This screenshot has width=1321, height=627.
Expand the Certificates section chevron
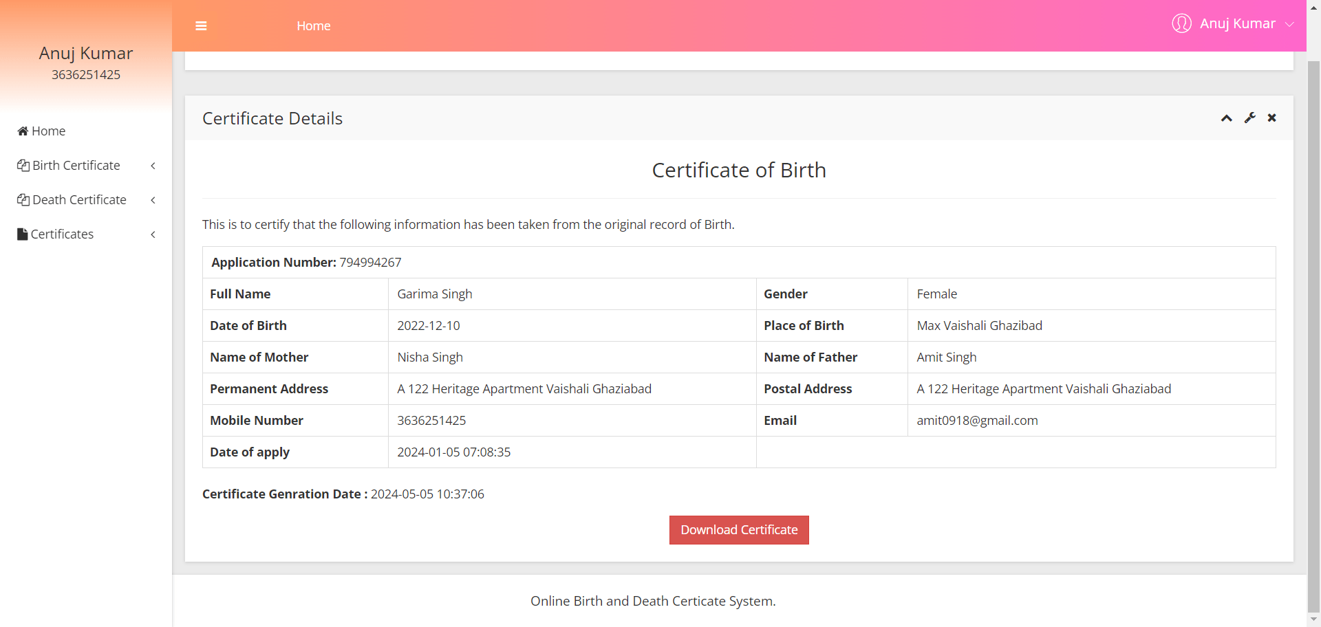pyautogui.click(x=153, y=234)
